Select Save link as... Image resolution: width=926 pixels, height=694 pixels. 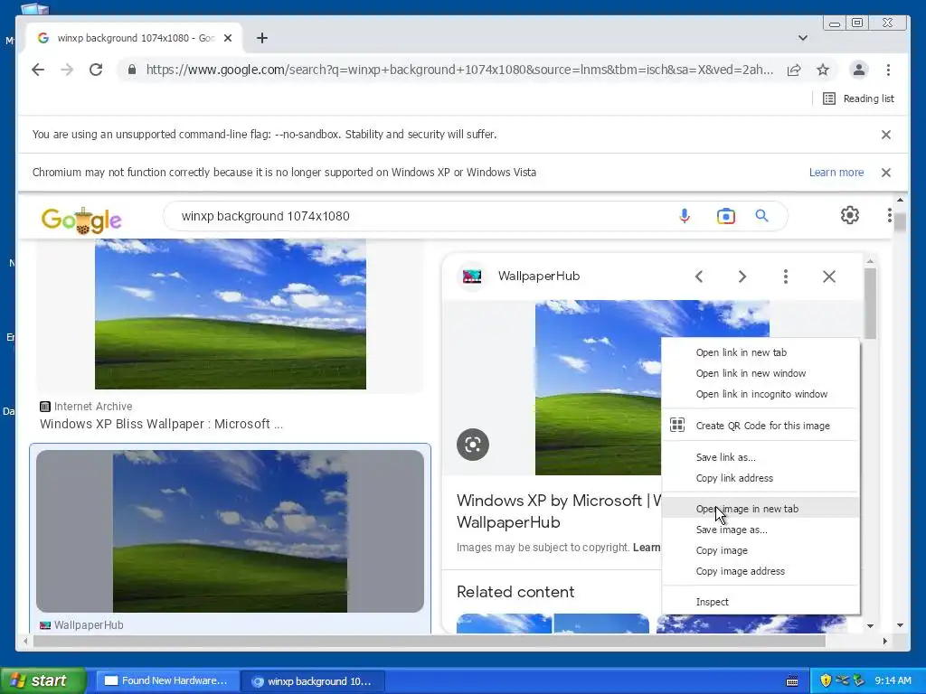click(x=761, y=457)
